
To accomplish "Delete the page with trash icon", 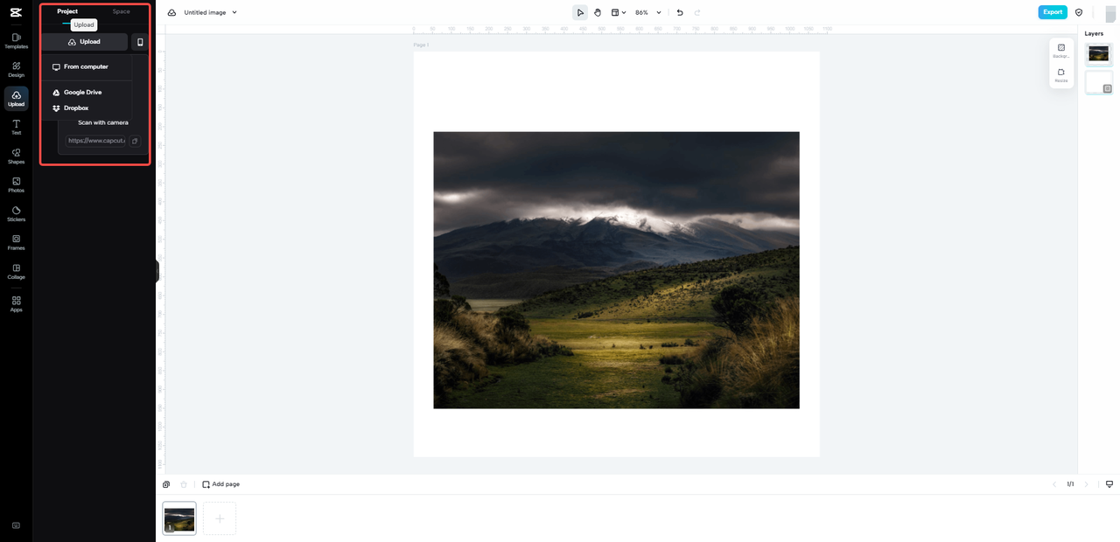I will (184, 484).
